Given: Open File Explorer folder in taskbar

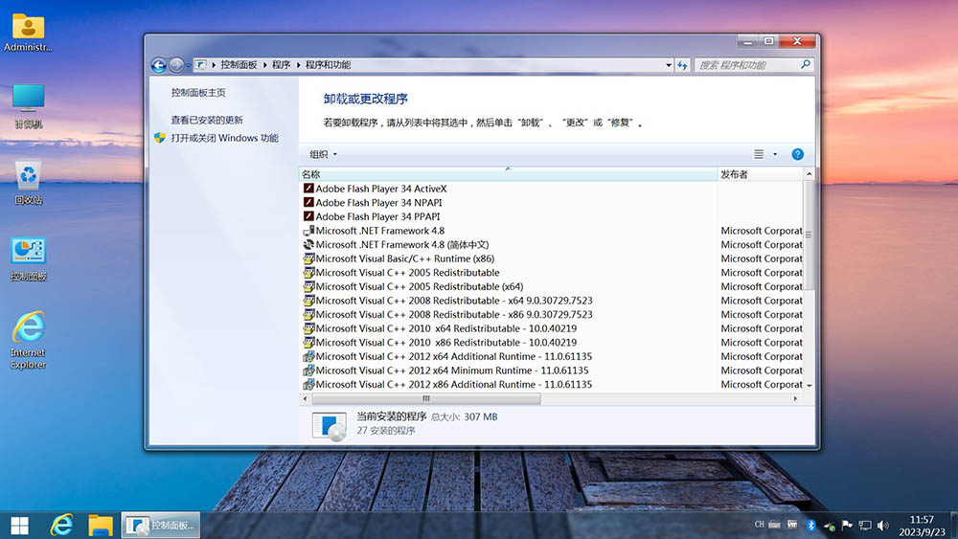Looking at the screenshot, I should (101, 524).
